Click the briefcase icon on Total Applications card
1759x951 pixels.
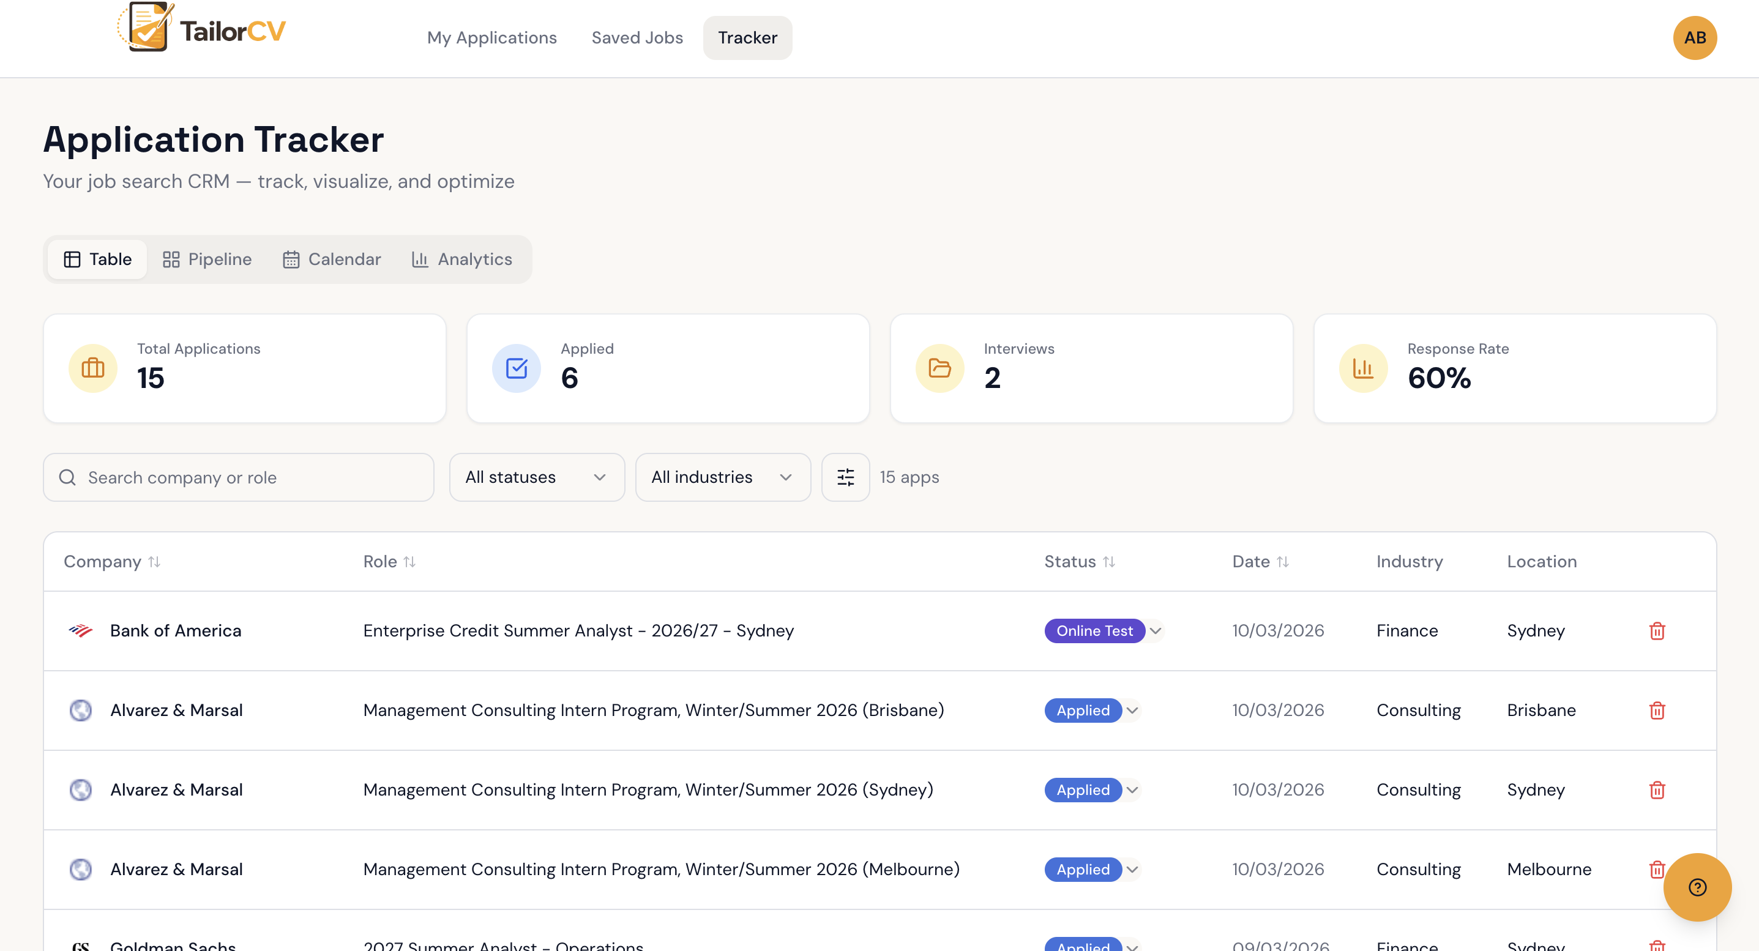[93, 368]
